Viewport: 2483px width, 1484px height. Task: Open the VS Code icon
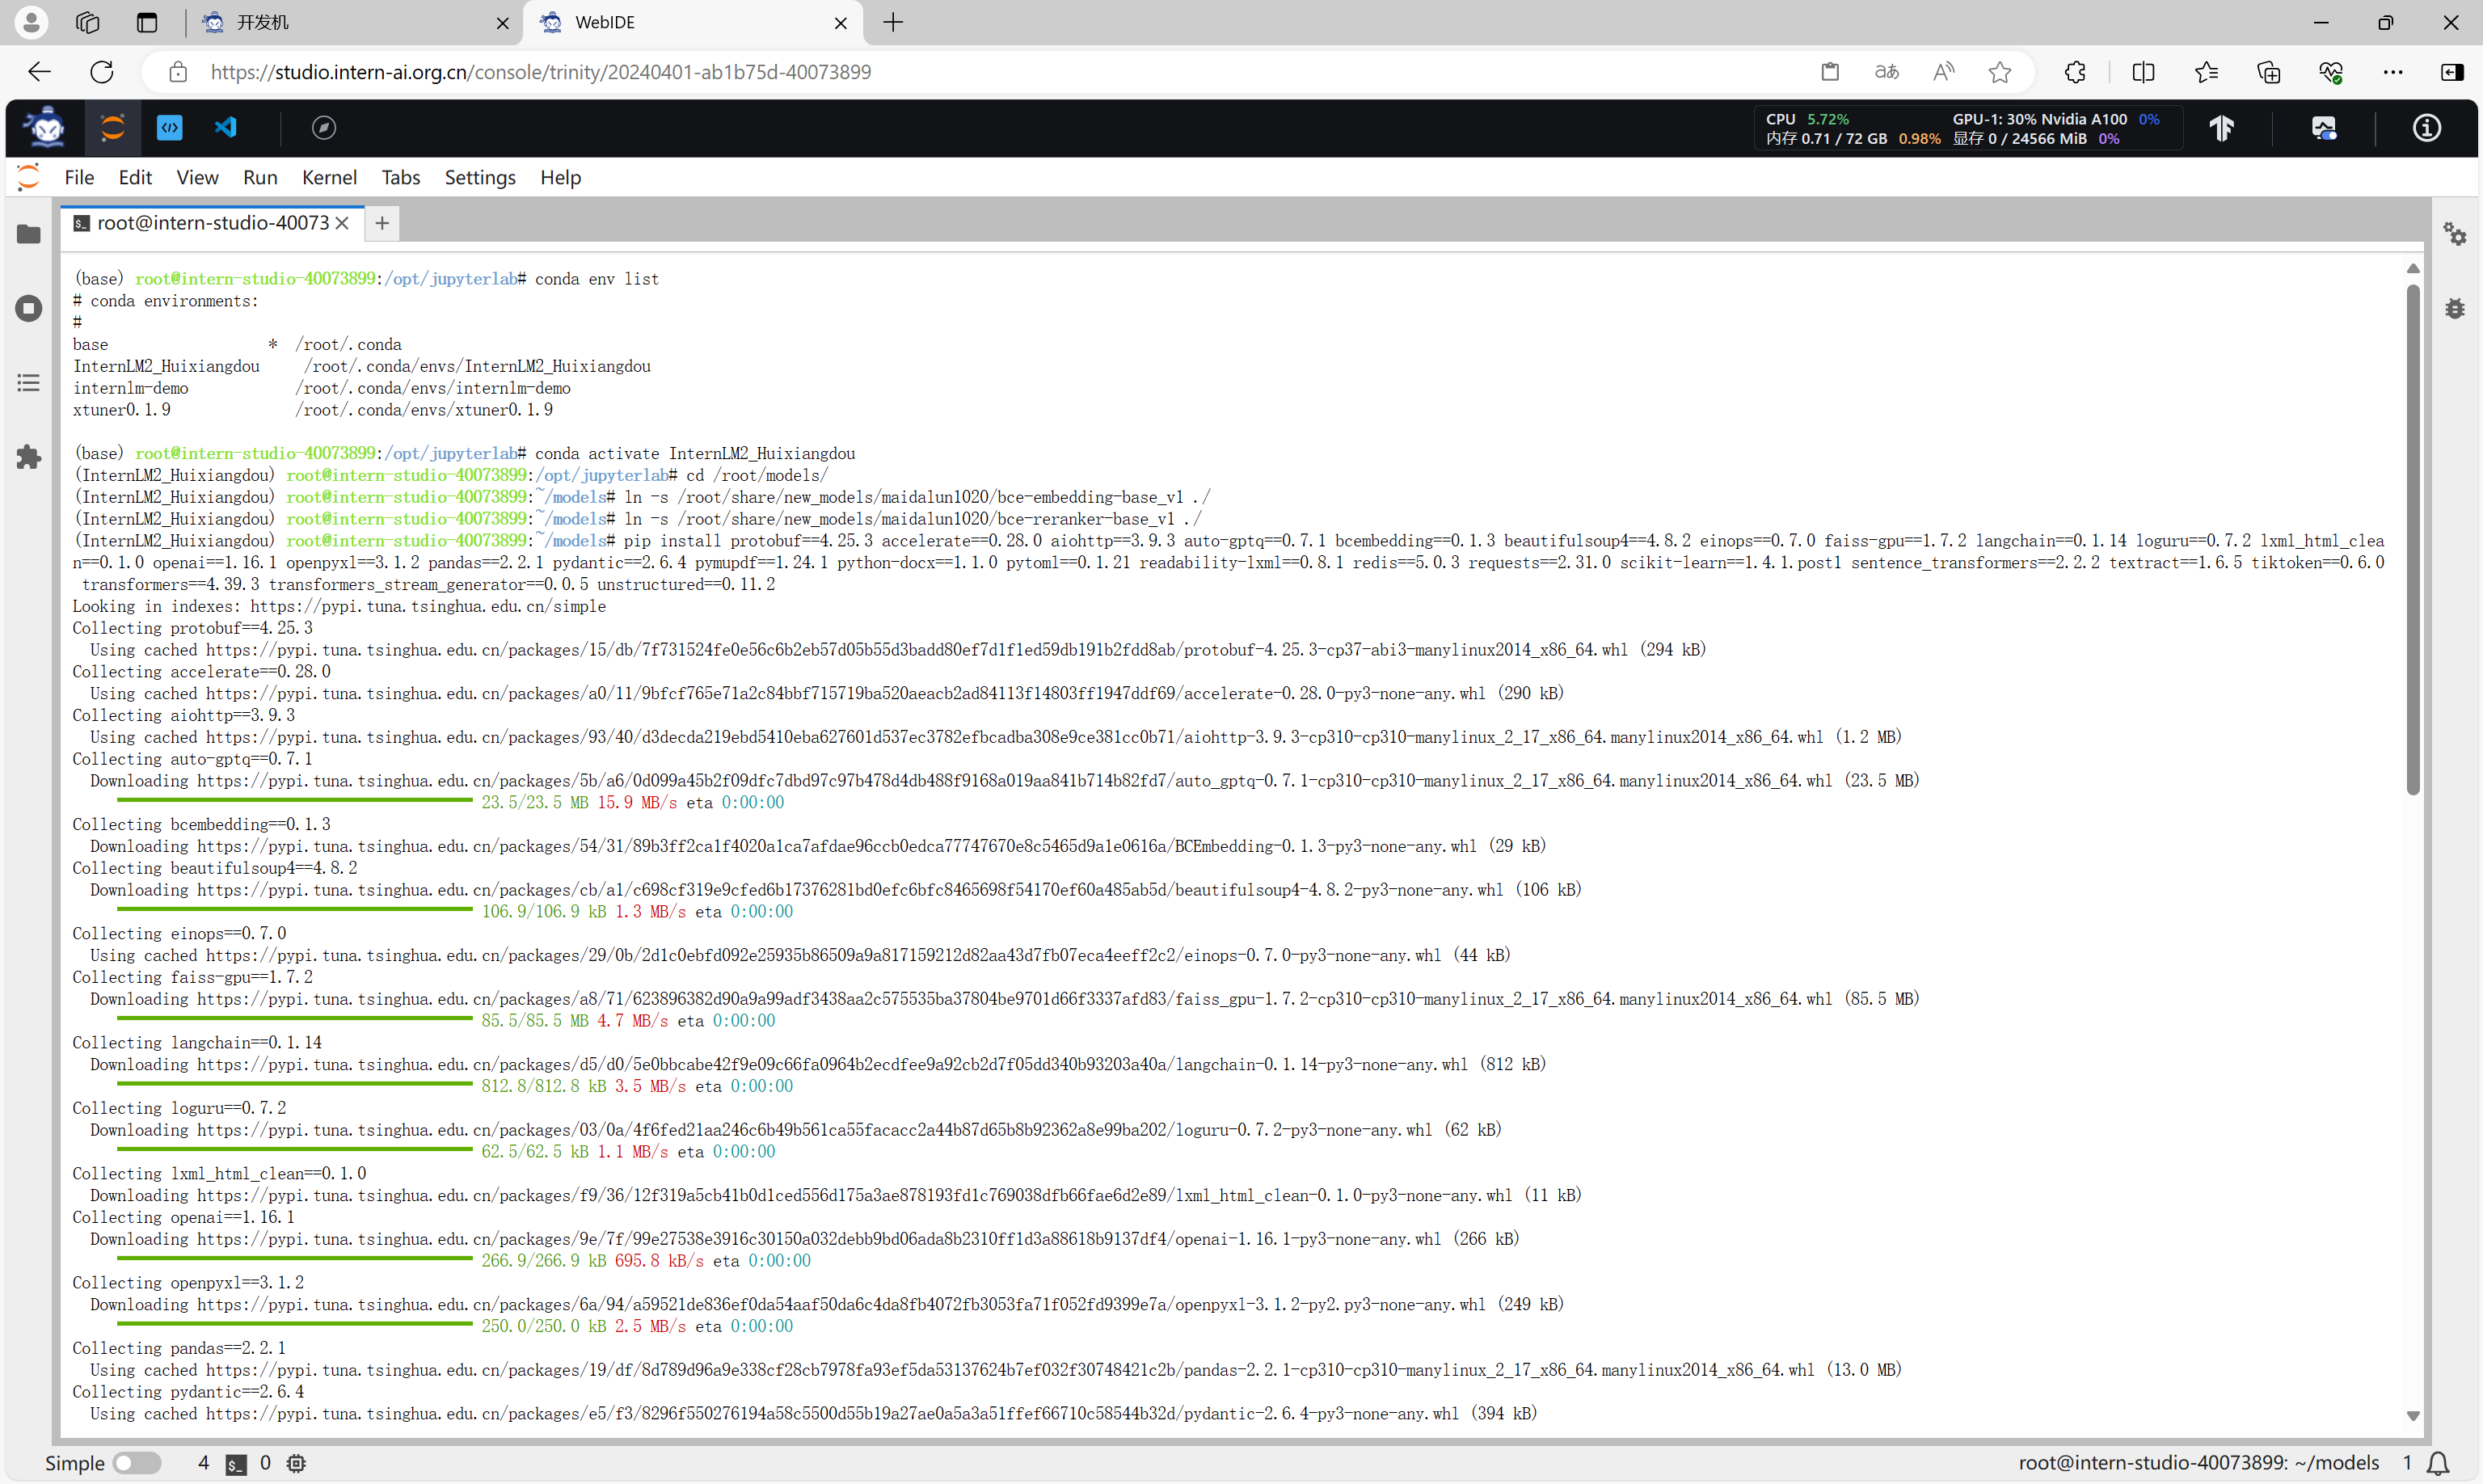pyautogui.click(x=226, y=128)
